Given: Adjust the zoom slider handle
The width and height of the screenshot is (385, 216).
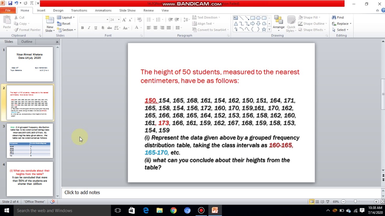Looking at the screenshot, I should point(355,202).
